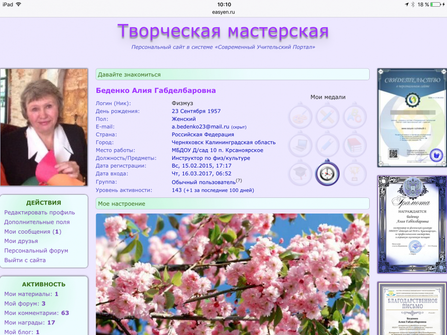The width and height of the screenshot is (447, 335).
Task: Tap the easyen.ru address bar
Action: (223, 12)
